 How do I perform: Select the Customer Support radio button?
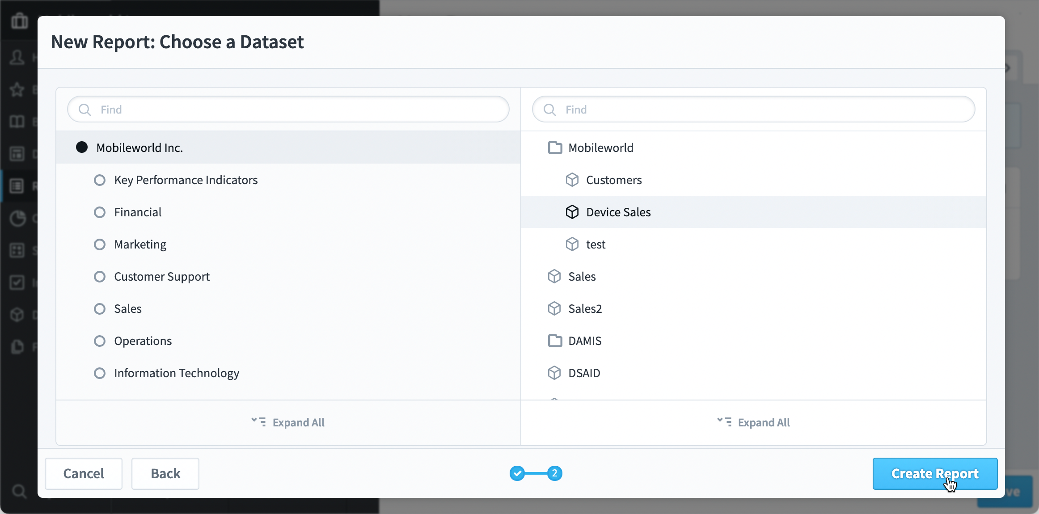point(100,277)
